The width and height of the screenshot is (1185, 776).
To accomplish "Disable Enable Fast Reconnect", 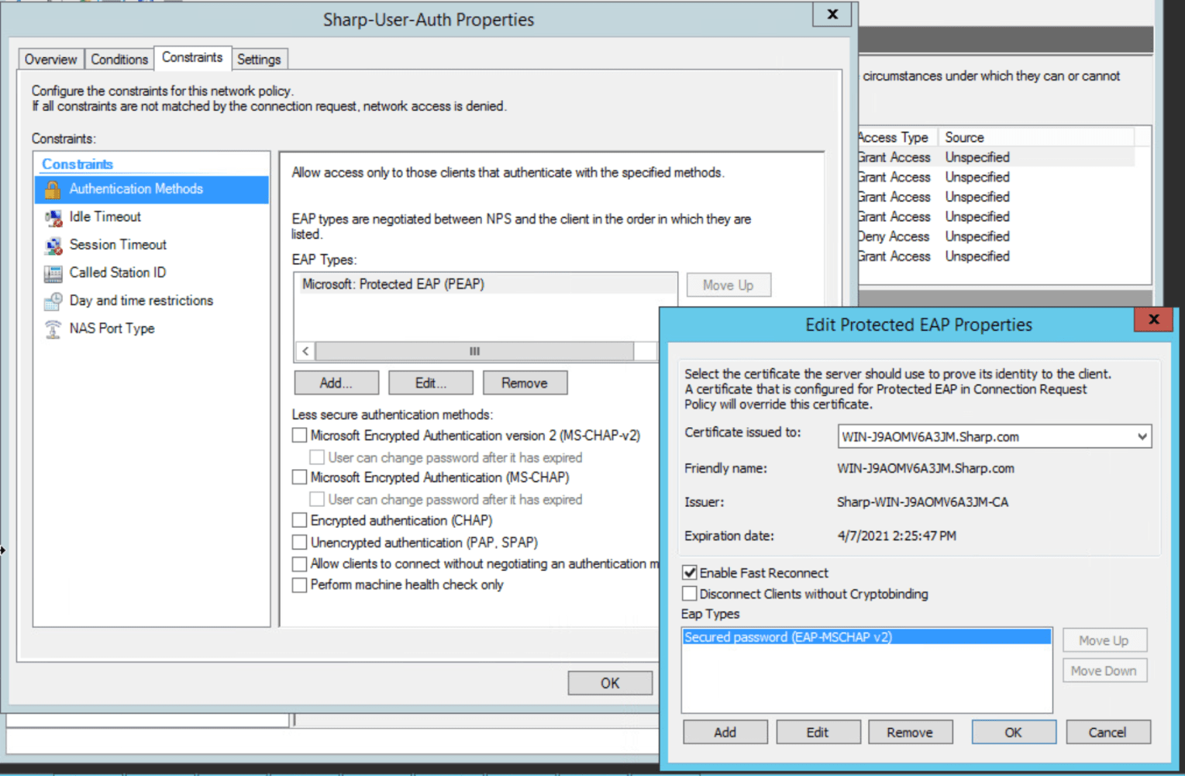I will pos(690,572).
